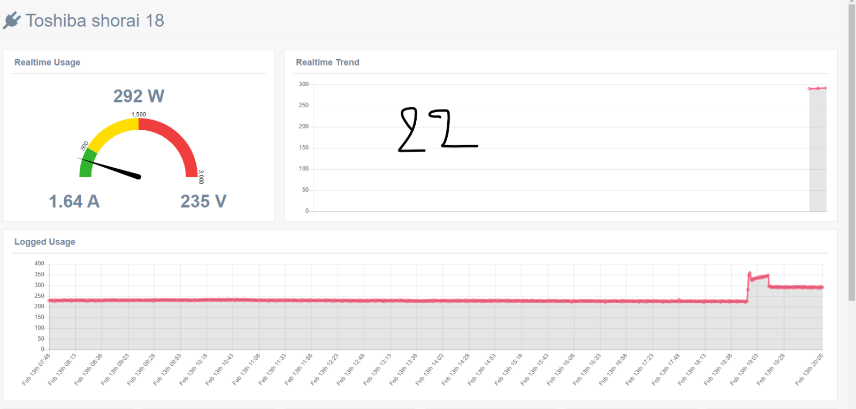856x409 pixels.
Task: Click the Realtime Usage panel heading
Action: pyautogui.click(x=47, y=62)
